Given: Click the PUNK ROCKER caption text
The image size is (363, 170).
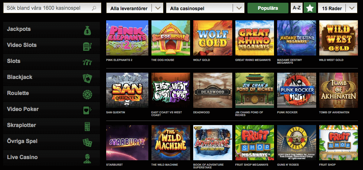Looking at the screenshot, I should coord(287,113).
